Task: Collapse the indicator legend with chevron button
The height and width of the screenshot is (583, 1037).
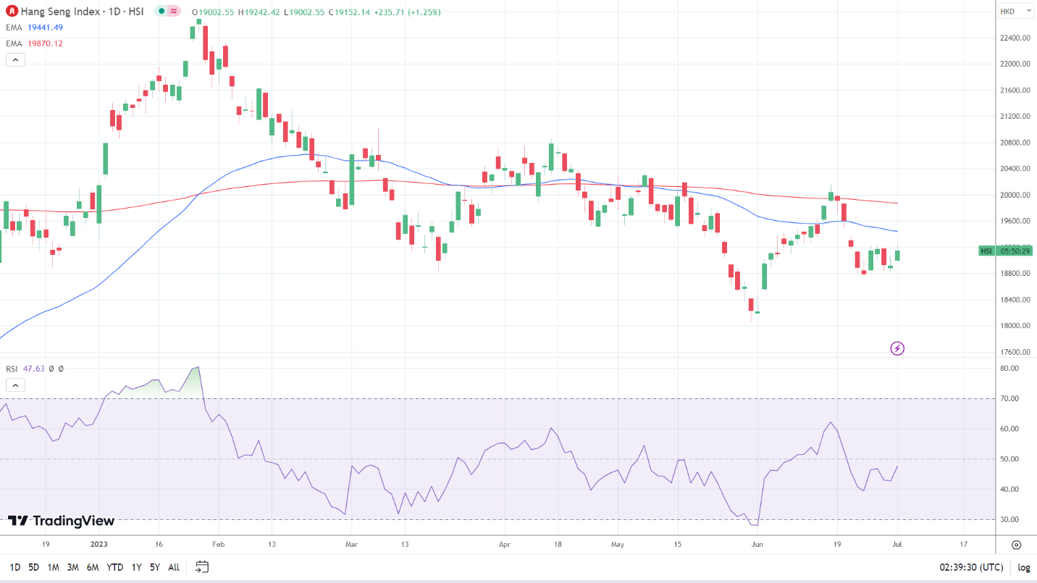Action: (15, 60)
